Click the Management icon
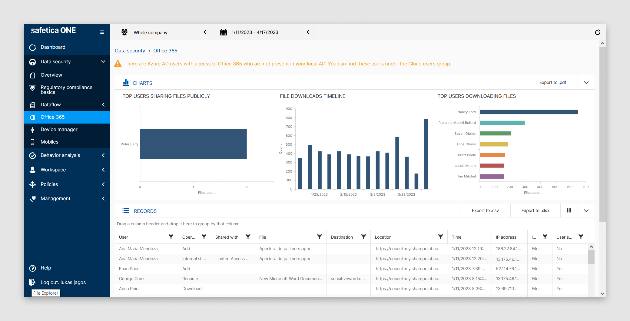This screenshot has height=321, width=630. 32,199
